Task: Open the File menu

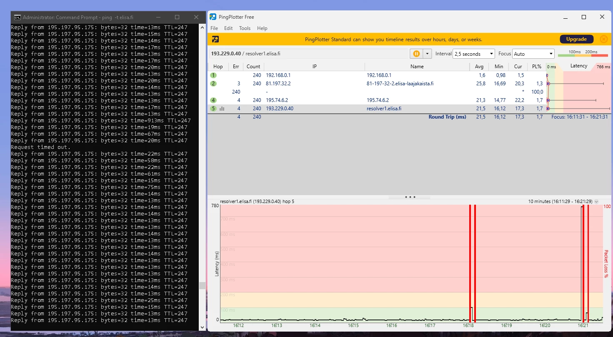Action: [214, 28]
